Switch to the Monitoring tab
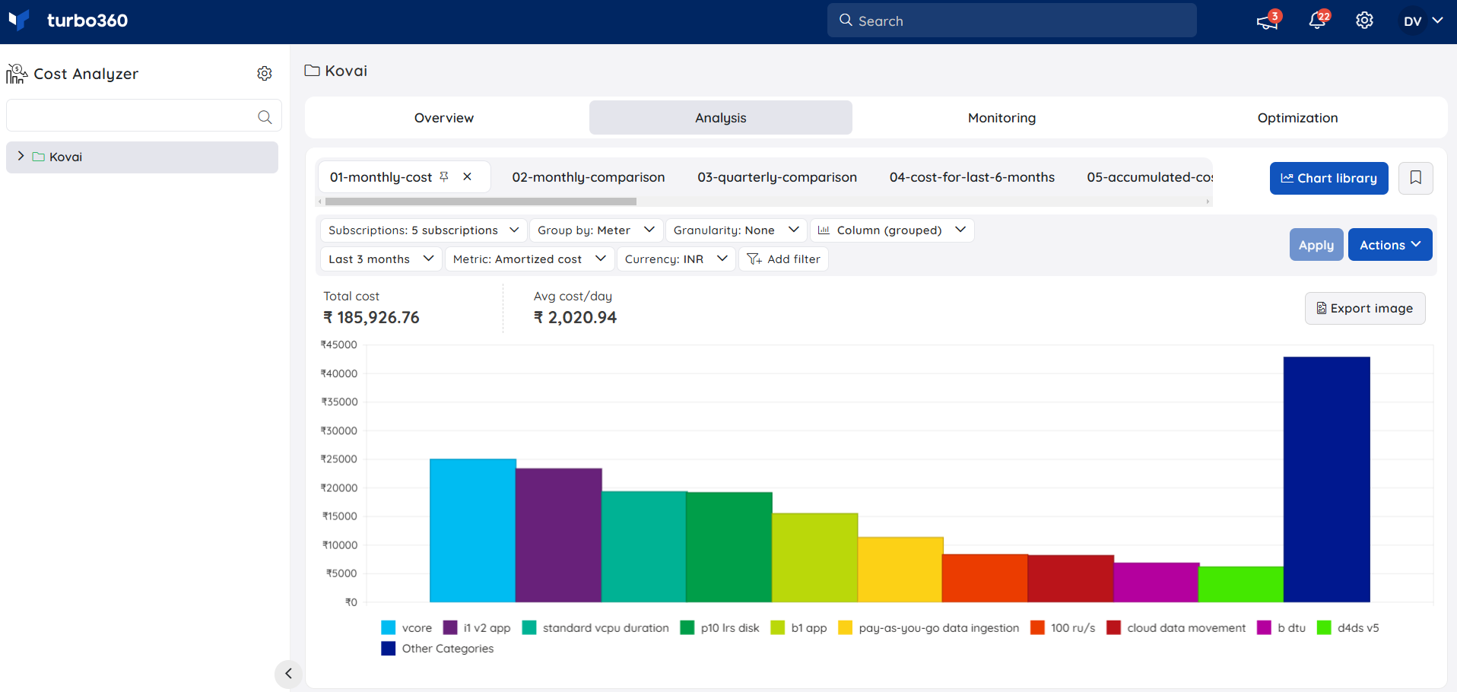Image resolution: width=1457 pixels, height=692 pixels. point(1001,118)
